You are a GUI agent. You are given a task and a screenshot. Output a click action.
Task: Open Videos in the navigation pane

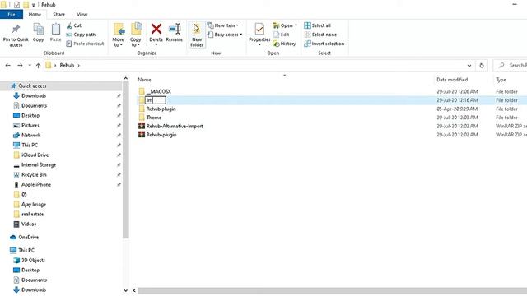click(x=29, y=224)
